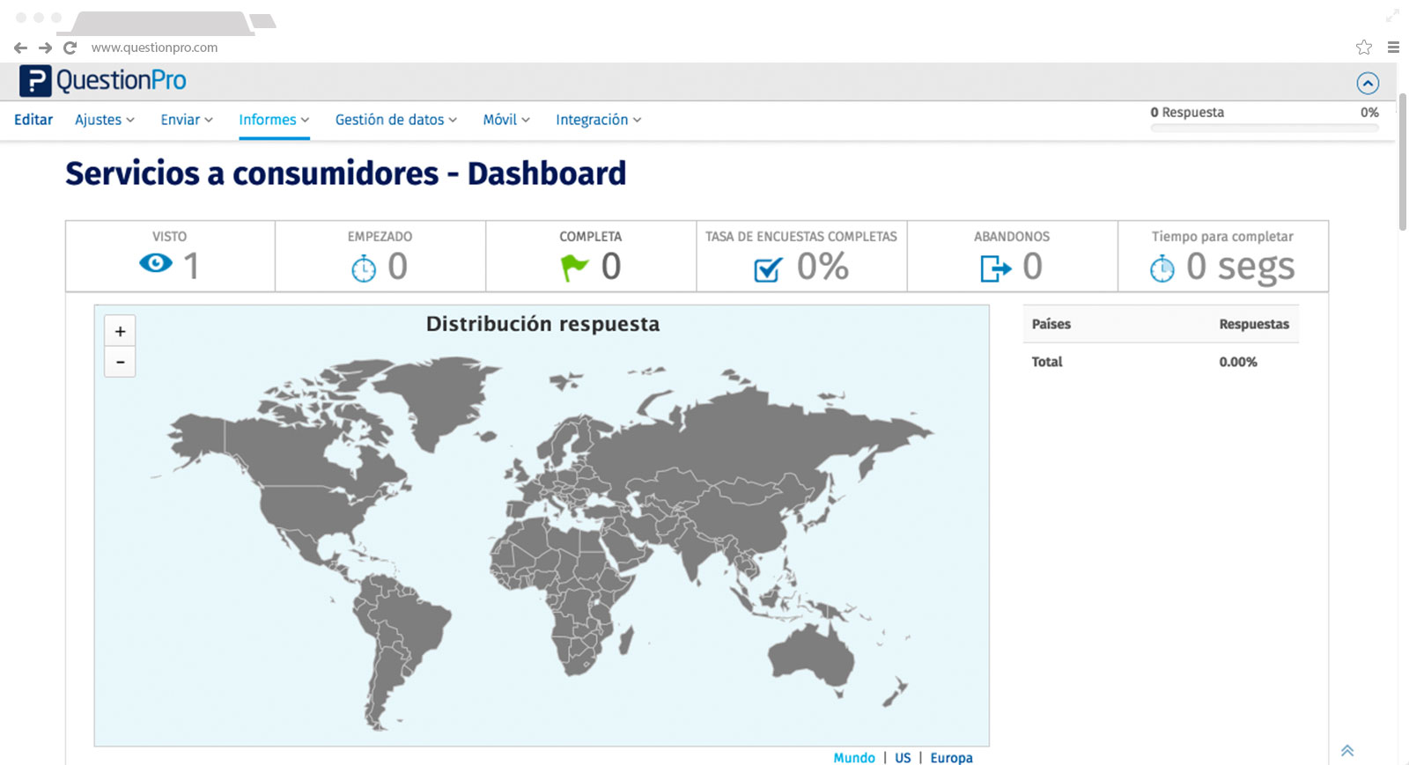
Task: Switch map view to Europa
Action: tap(951, 757)
